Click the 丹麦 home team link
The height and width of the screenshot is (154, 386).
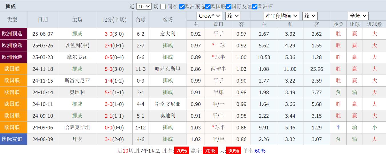pos(77,139)
